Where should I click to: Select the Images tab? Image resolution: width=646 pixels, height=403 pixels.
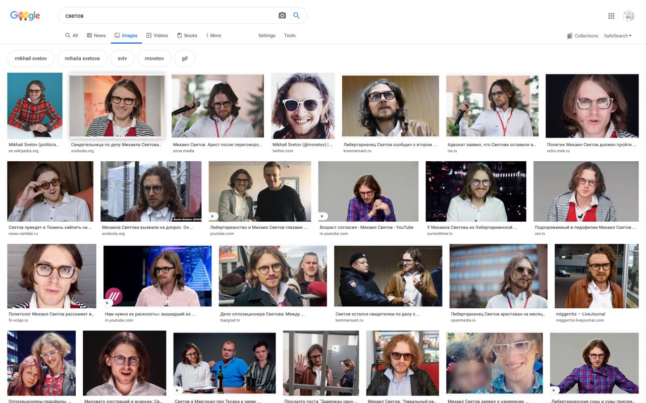pos(126,36)
